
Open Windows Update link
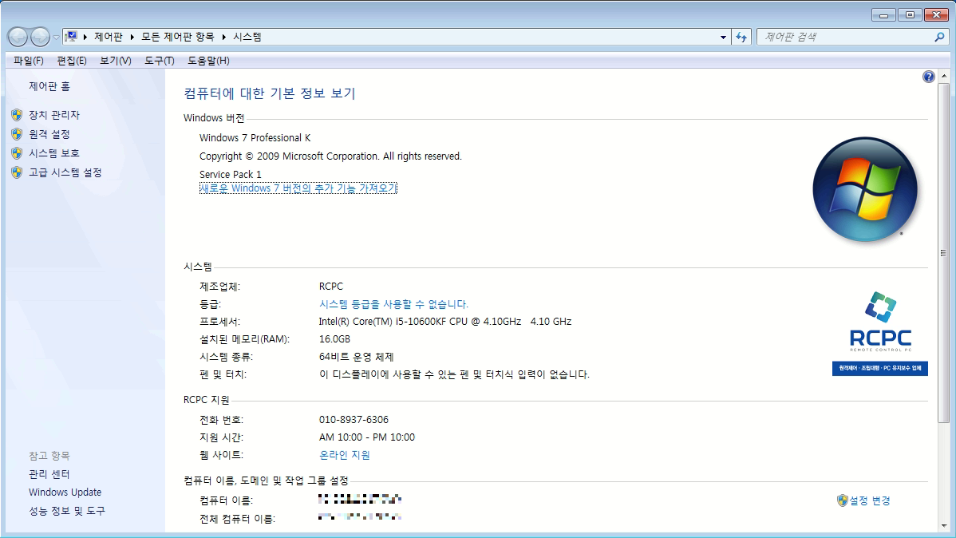tap(65, 493)
